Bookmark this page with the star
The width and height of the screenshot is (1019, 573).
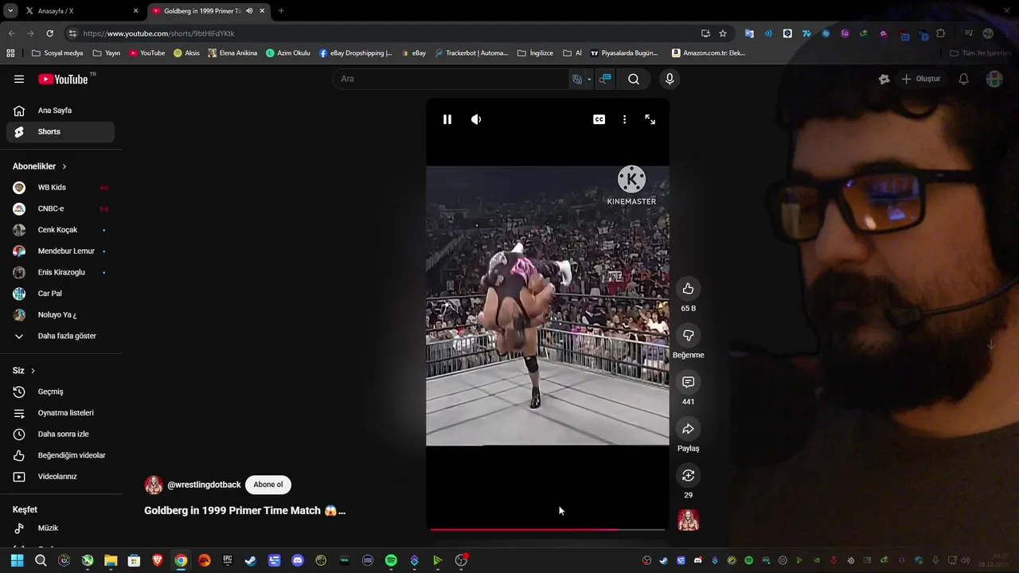coord(723,33)
